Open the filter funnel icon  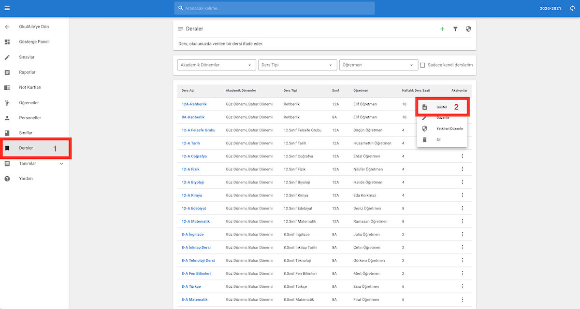tap(455, 29)
